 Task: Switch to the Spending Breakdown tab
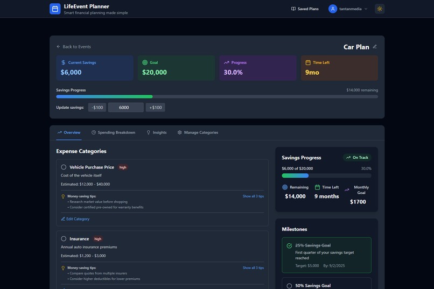[114, 132]
